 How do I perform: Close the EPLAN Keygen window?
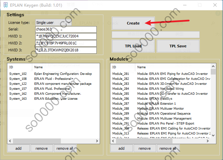click(215, 5)
